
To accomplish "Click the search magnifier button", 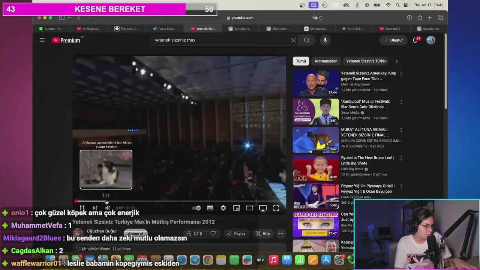I will click(307, 40).
